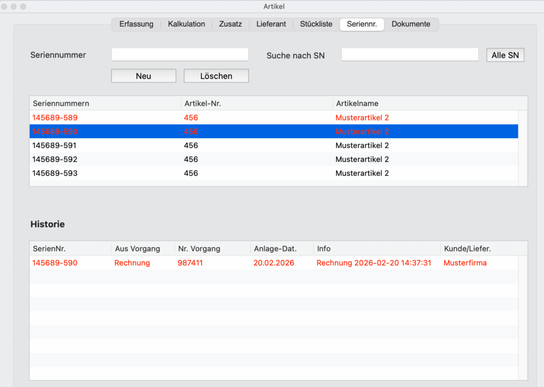Click the Anlage-Dat. column header

pyautogui.click(x=275, y=248)
